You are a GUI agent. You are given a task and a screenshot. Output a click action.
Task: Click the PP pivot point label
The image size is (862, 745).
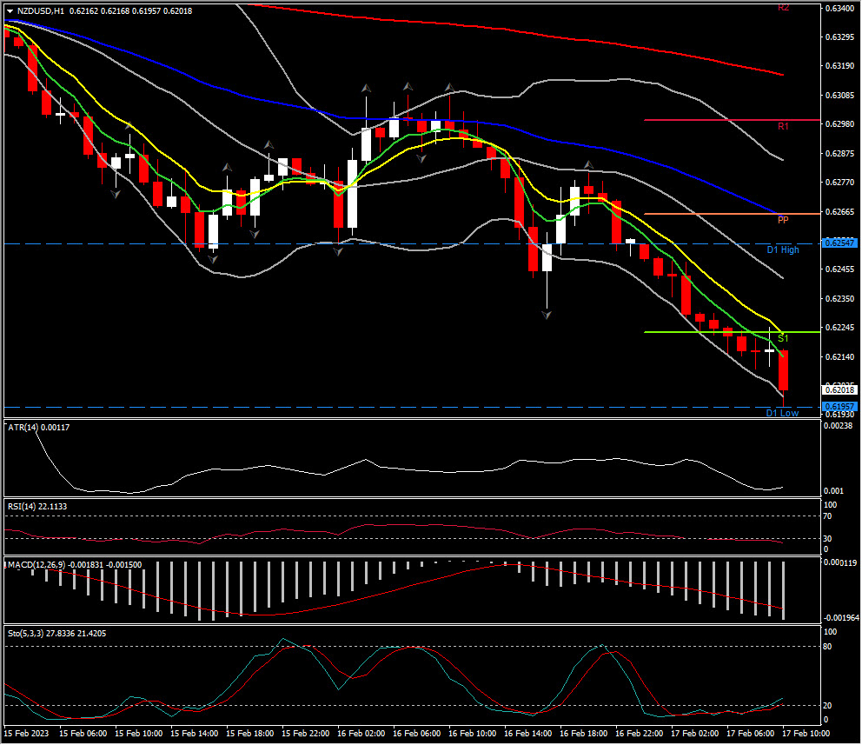tap(782, 221)
